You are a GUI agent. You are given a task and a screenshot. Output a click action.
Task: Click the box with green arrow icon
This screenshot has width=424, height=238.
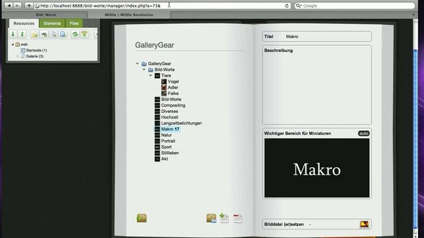pyautogui.click(x=142, y=218)
